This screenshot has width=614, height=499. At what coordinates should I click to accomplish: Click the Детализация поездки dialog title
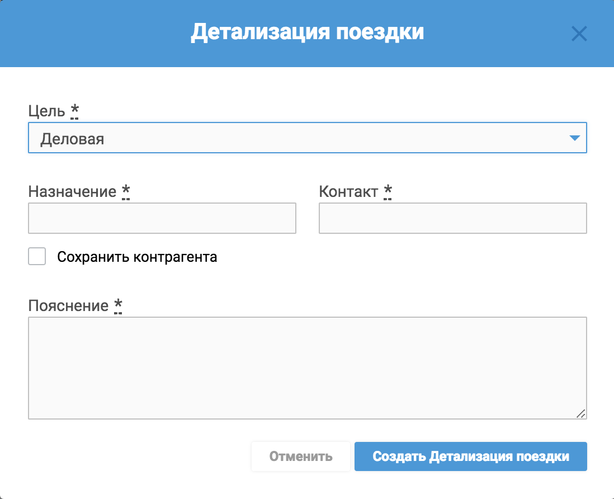(x=307, y=32)
